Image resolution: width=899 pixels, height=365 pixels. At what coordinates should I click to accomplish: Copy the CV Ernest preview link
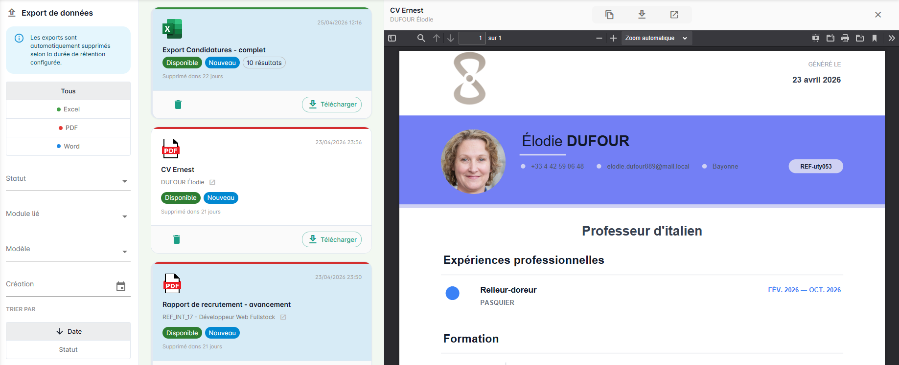tap(609, 15)
